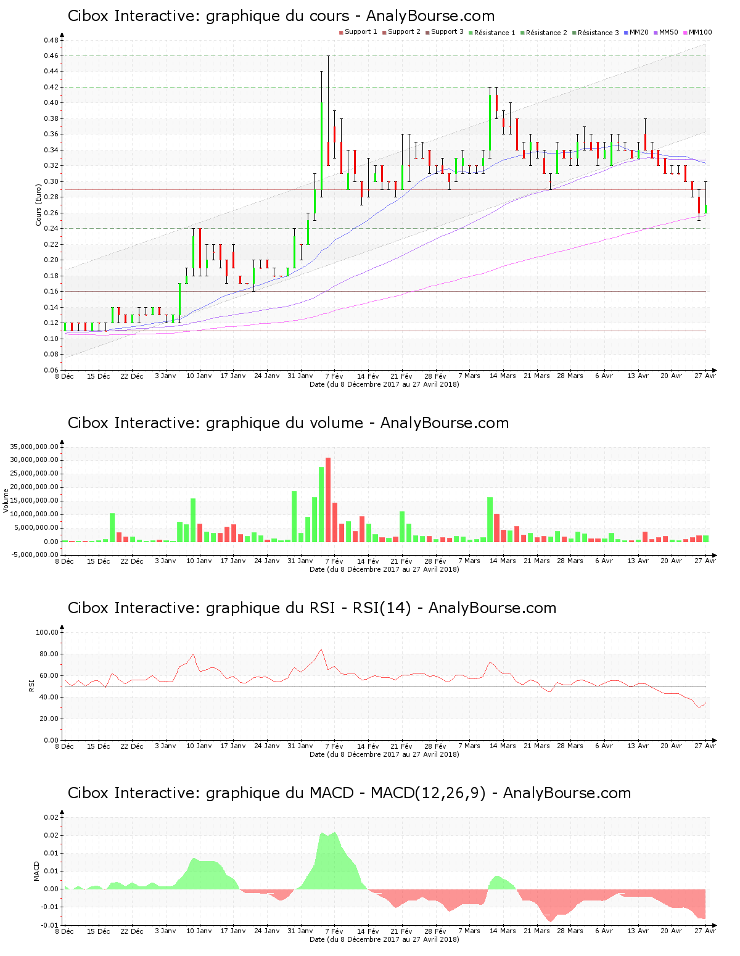Select the Résistance 1 legend entry
This screenshot has width=740, height=956.
click(x=491, y=33)
